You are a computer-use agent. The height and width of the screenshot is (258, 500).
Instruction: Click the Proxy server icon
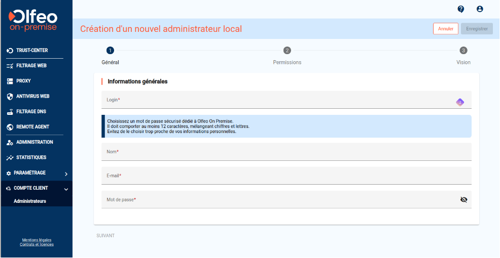[x=10, y=81]
